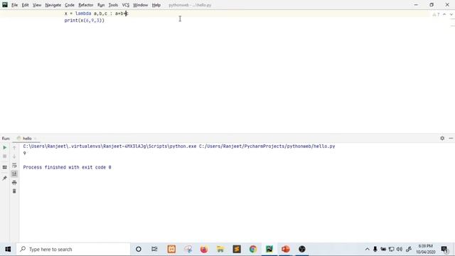Toggle scroll to end in console
The width and height of the screenshot is (455, 256).
(x=14, y=174)
